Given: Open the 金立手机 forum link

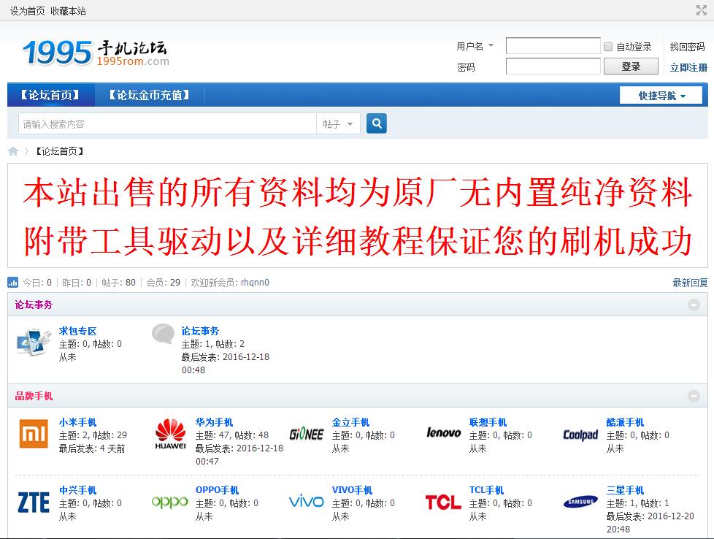Looking at the screenshot, I should click(350, 422).
